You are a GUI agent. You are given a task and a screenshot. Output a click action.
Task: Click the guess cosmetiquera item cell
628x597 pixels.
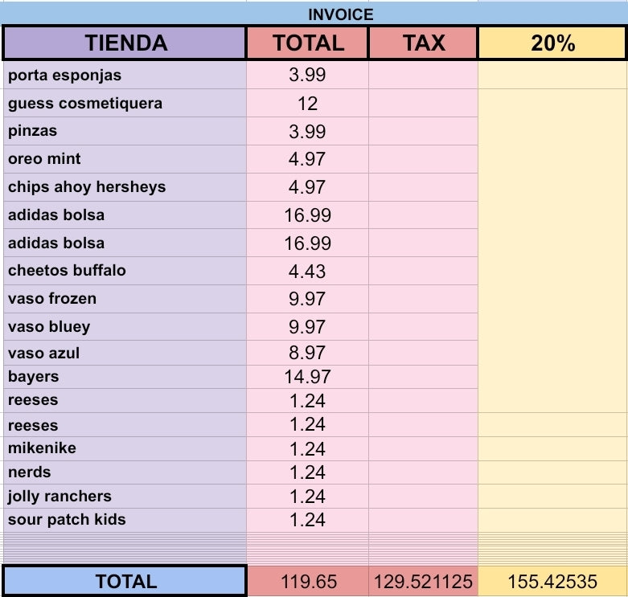[x=125, y=103]
